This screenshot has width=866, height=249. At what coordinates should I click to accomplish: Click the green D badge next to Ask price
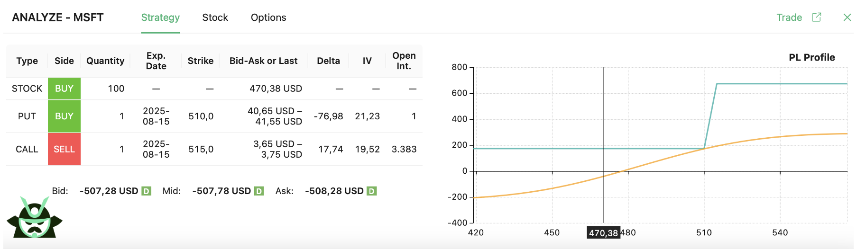372,191
